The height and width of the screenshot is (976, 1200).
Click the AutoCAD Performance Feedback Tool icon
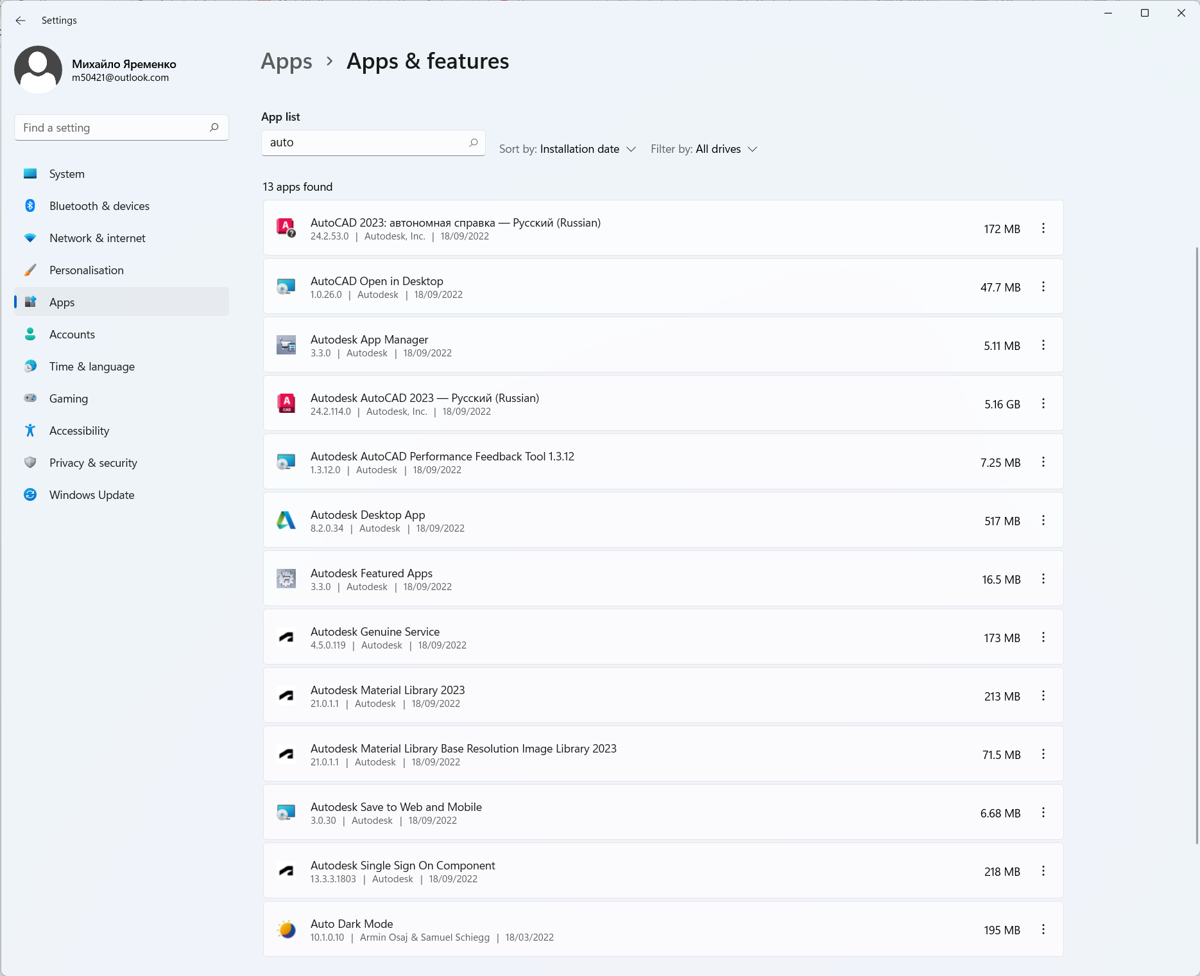coord(286,462)
